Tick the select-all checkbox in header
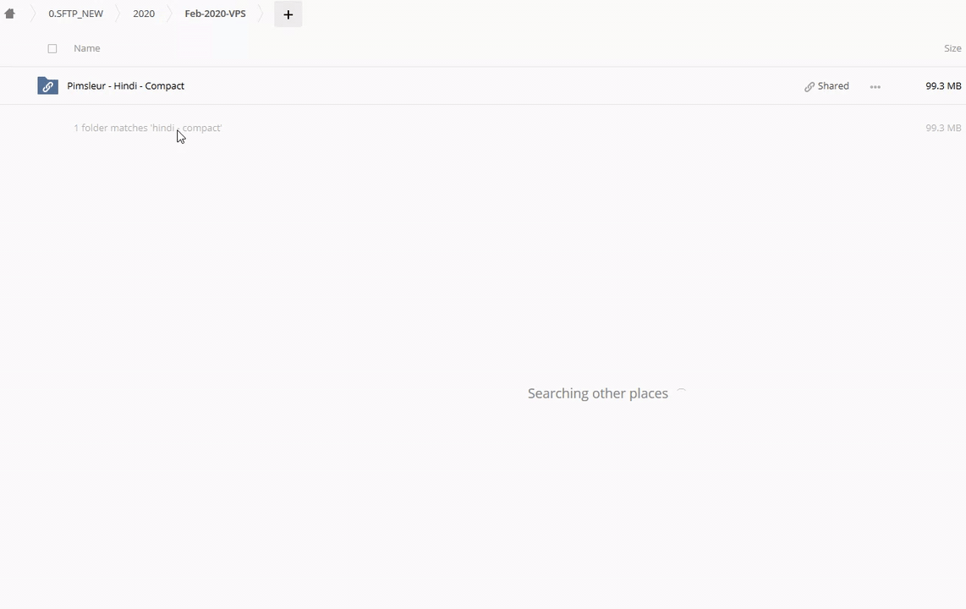Screen dimensions: 966x609 (52, 49)
